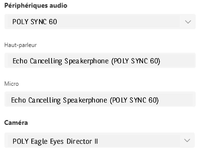
Task: Click (POLY SYNC 60) in the microphone field
Action: coord(135,100)
